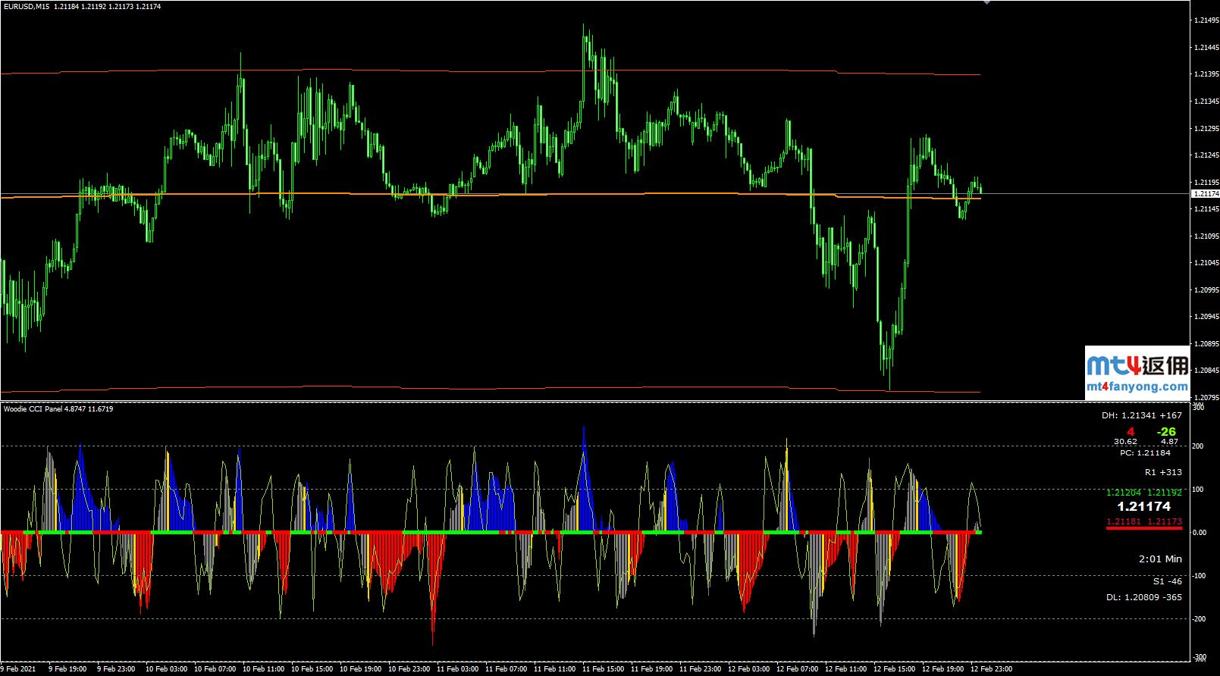Click the EURUSD,M15 chart title

coord(27,6)
